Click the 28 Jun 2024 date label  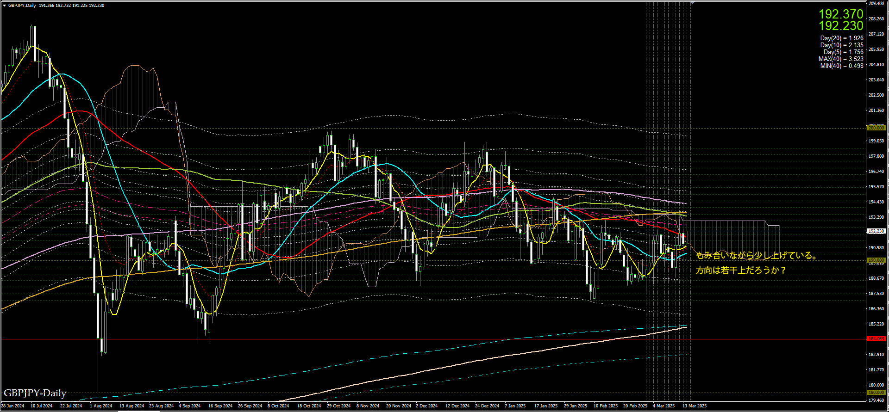(x=13, y=406)
